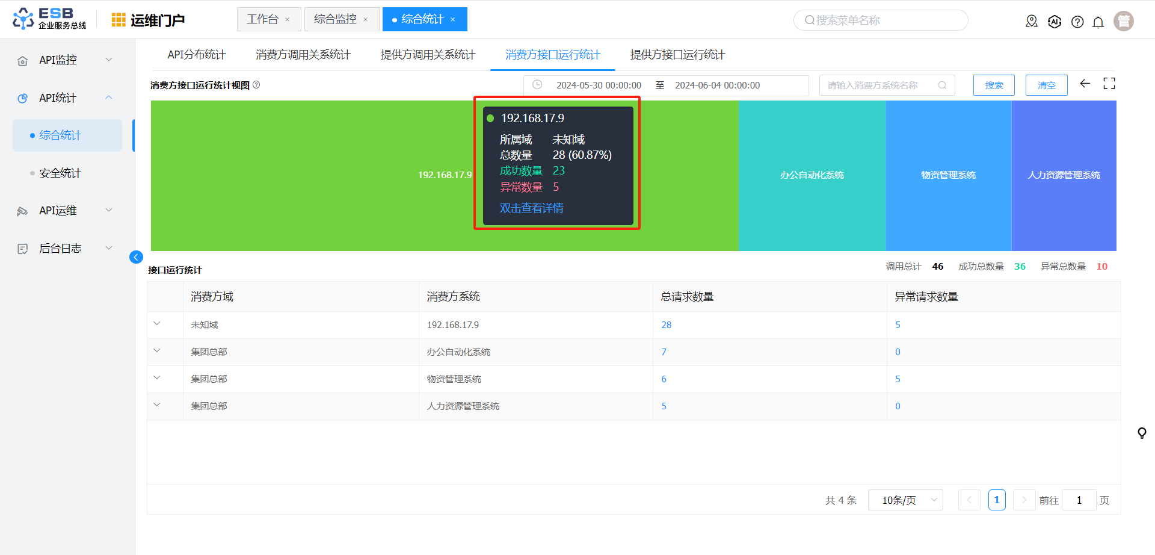Click the help question mark icon
The width and height of the screenshot is (1155, 555).
tap(1077, 22)
